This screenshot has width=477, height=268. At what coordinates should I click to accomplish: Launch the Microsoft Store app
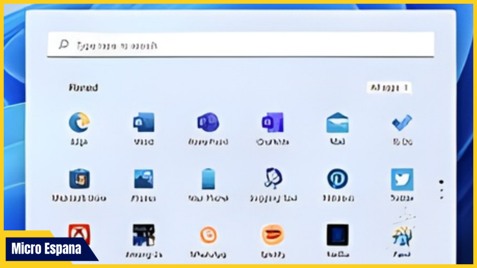[x=79, y=179]
